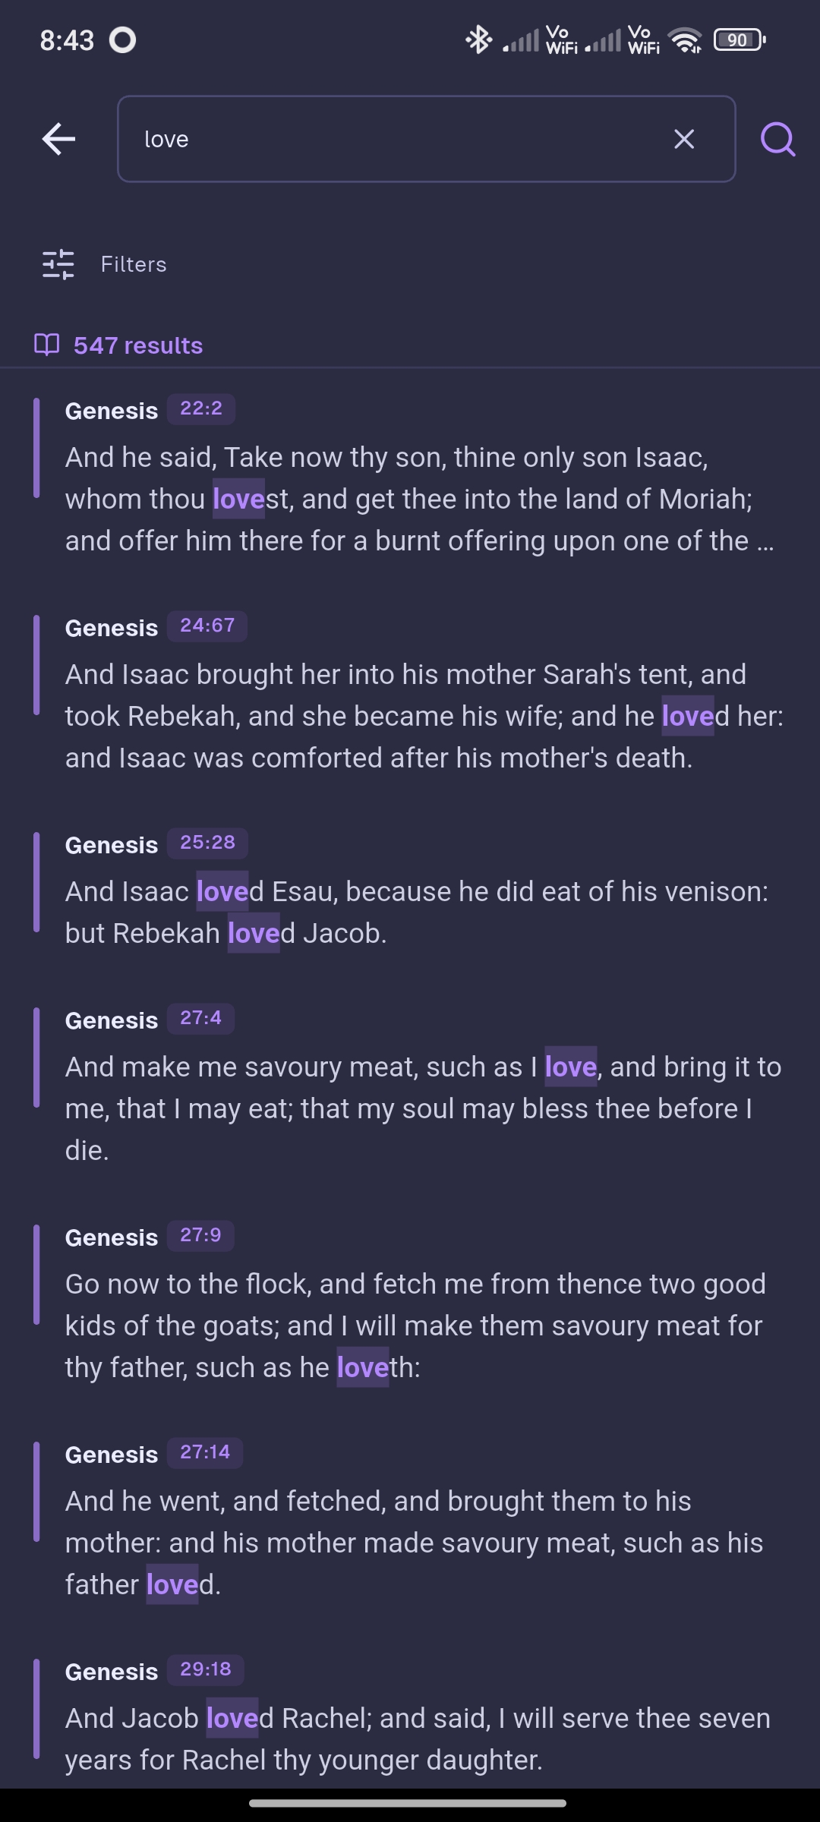
Task: Open the Genesis 29:18 verse badge
Action: [203, 1670]
